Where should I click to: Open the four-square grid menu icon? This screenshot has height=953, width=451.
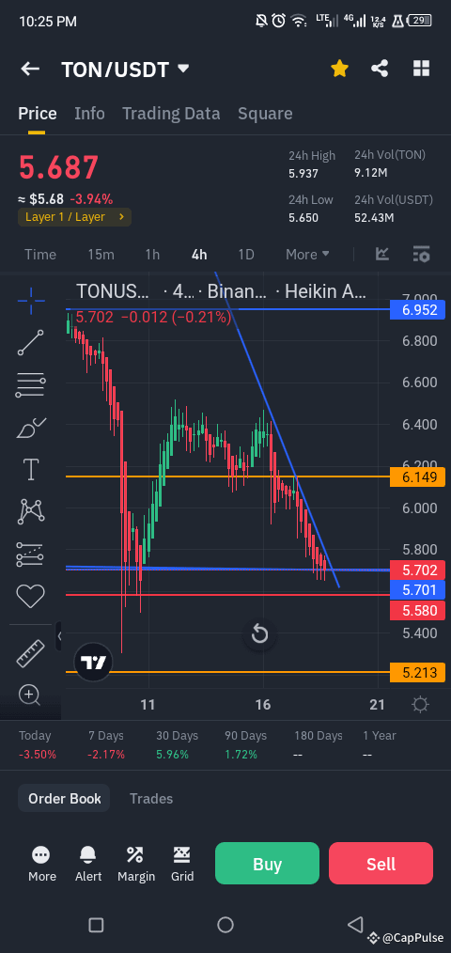tap(421, 69)
